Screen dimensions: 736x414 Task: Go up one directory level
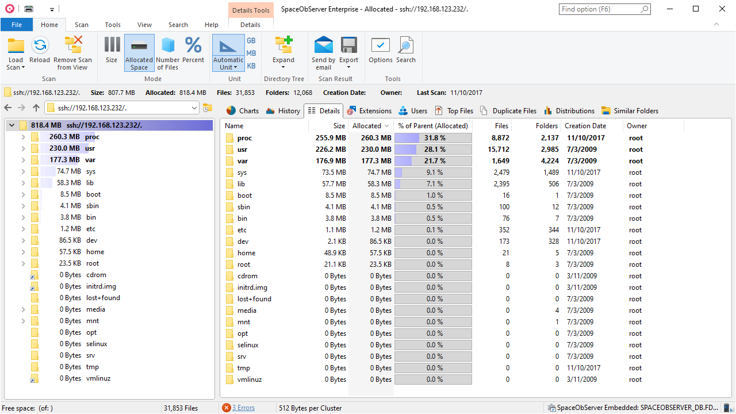click(36, 108)
